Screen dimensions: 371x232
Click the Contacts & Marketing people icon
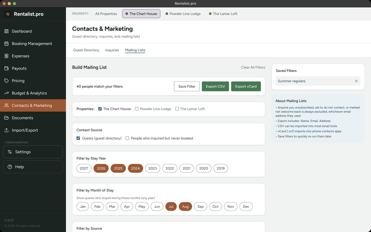tap(6, 105)
